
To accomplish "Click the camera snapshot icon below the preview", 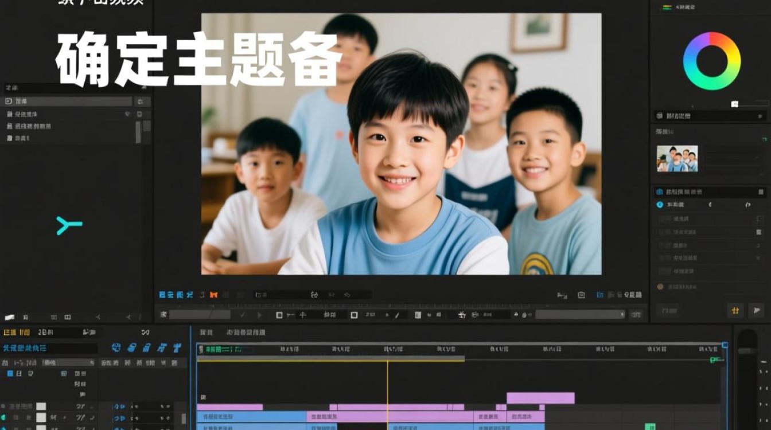I will point(581,295).
